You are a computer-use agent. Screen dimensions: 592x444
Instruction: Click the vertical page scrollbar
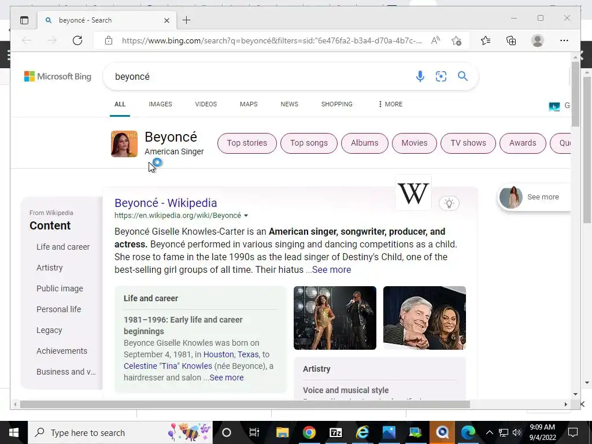click(x=575, y=94)
